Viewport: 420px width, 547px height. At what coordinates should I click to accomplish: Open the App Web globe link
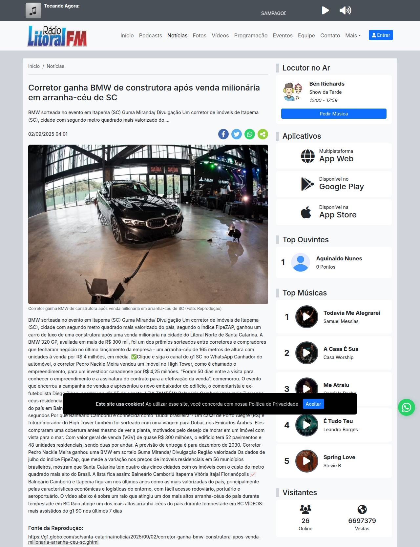pyautogui.click(x=334, y=156)
